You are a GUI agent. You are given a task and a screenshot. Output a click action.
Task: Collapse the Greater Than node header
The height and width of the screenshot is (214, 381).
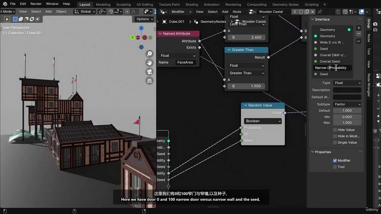(x=229, y=50)
